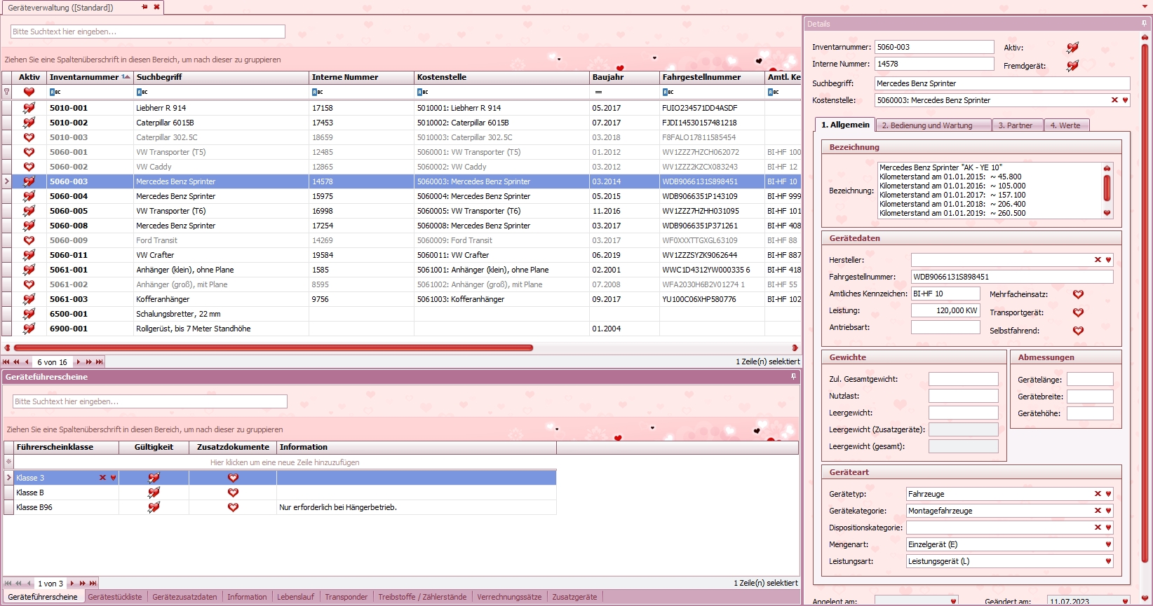Click the device grid horizontal scrollbar

pos(274,347)
